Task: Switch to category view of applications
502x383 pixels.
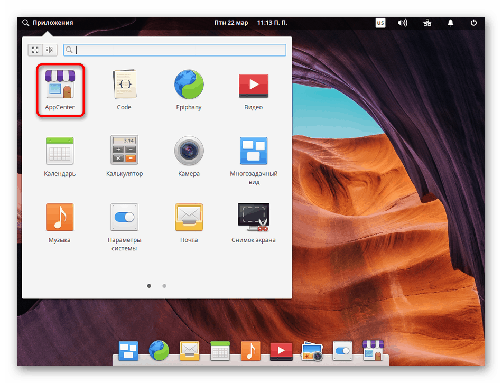Action: tap(50, 50)
